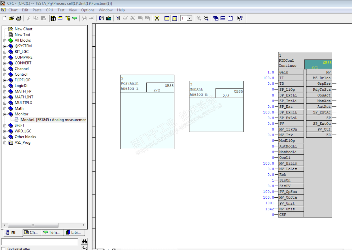This screenshot has width=352, height=250.
Task: Click the binoculars search icon
Action: click(x=84, y=241)
